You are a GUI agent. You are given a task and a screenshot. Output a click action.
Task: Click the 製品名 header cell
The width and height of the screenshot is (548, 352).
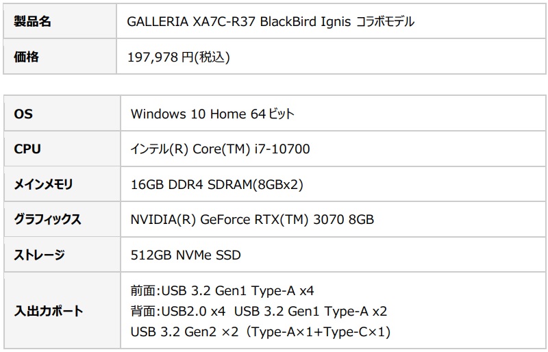[32, 21]
